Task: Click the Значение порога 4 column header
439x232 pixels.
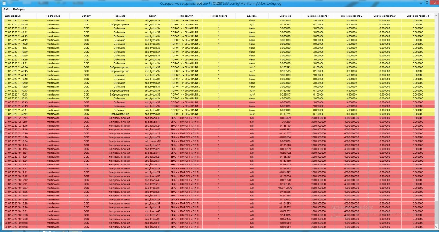Action: click(x=418, y=16)
